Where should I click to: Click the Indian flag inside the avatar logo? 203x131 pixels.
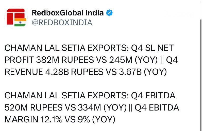pos(20,22)
